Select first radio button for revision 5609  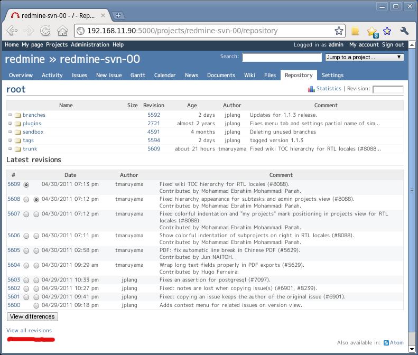pyautogui.click(x=26, y=184)
